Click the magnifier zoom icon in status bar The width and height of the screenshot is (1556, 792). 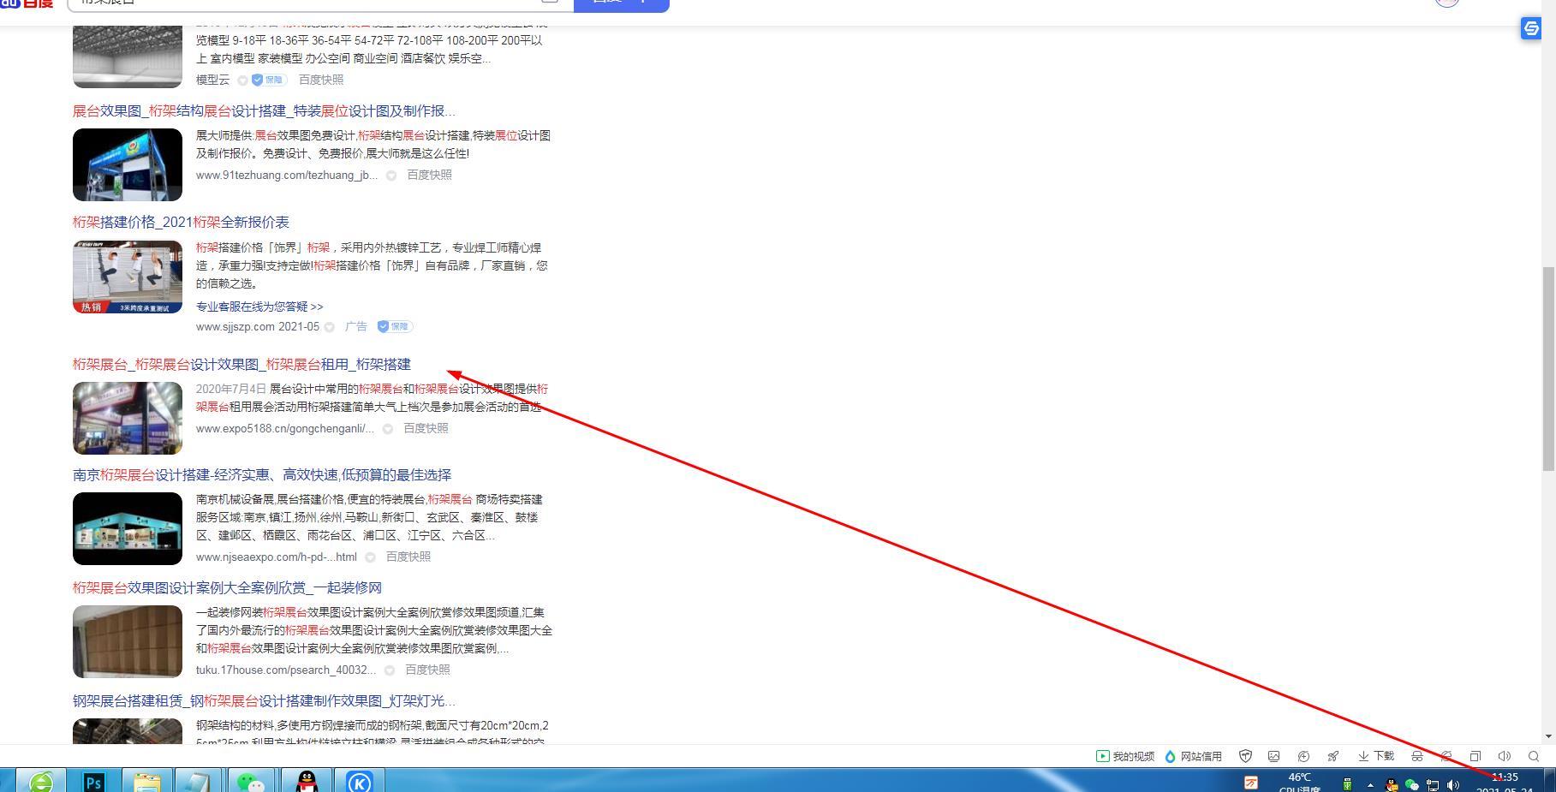(1534, 756)
